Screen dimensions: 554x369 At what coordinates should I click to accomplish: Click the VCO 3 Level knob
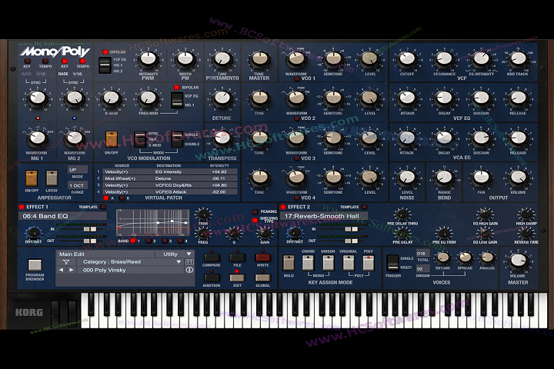coord(369,139)
